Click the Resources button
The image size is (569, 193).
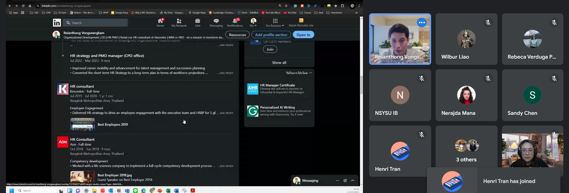tap(238, 35)
